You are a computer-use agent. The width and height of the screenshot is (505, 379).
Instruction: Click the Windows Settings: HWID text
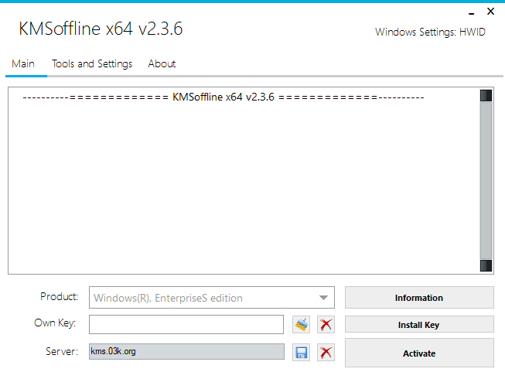point(430,32)
